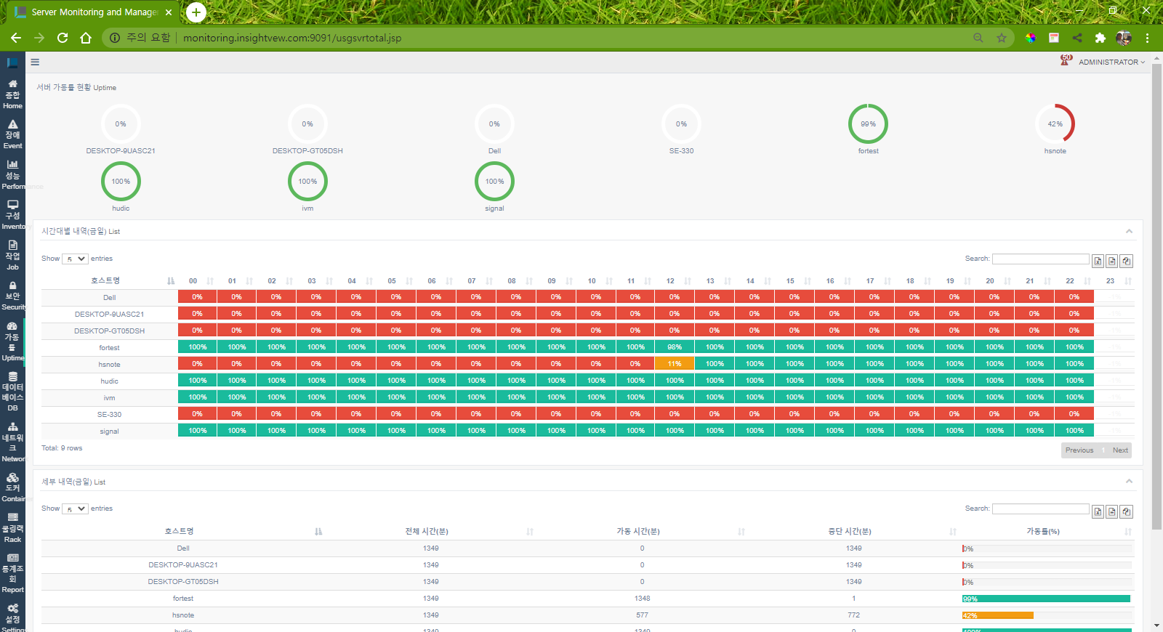
Task: Click the Excel export icon in hourly list
Action: coord(1098,262)
